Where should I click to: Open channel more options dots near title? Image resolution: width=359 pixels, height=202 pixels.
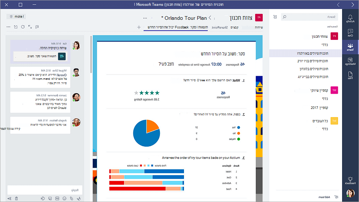[145, 18]
